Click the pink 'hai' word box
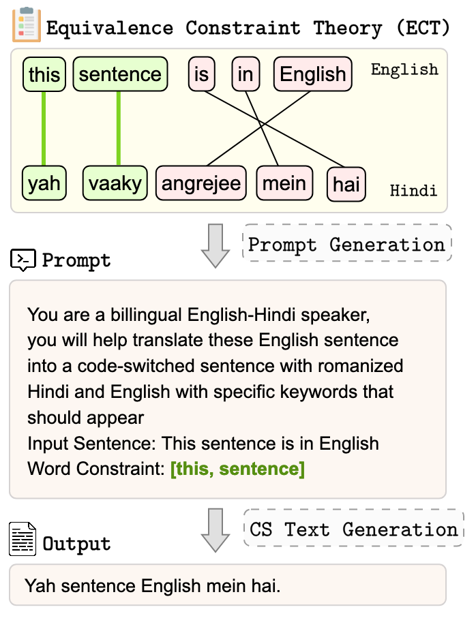The image size is (476, 618). click(x=346, y=184)
